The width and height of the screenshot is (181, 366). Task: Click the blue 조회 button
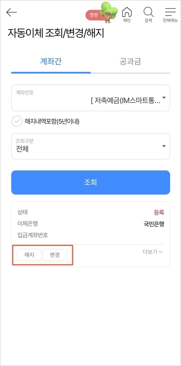click(90, 182)
